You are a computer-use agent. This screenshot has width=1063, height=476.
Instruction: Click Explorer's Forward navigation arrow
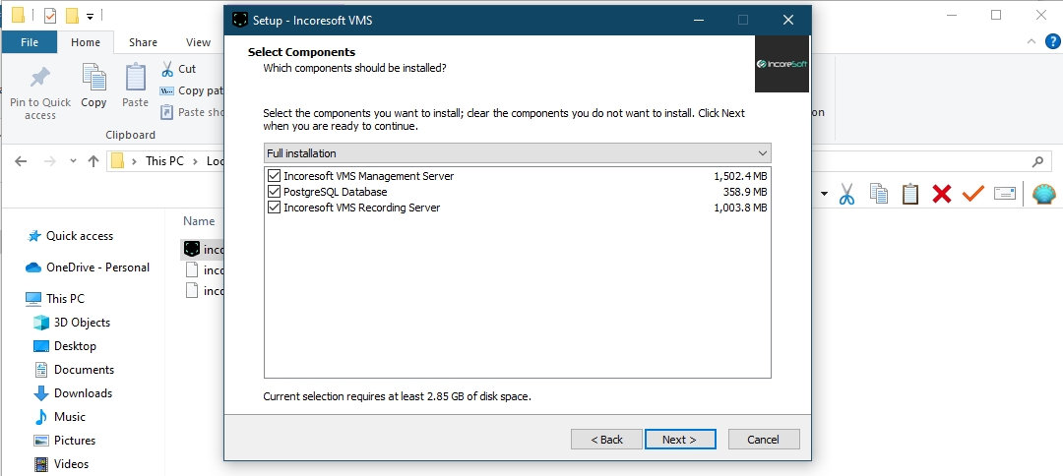pos(49,161)
